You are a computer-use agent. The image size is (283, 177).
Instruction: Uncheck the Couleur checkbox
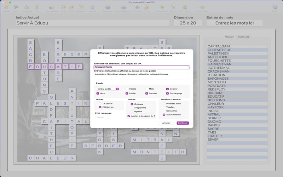click(x=167, y=89)
